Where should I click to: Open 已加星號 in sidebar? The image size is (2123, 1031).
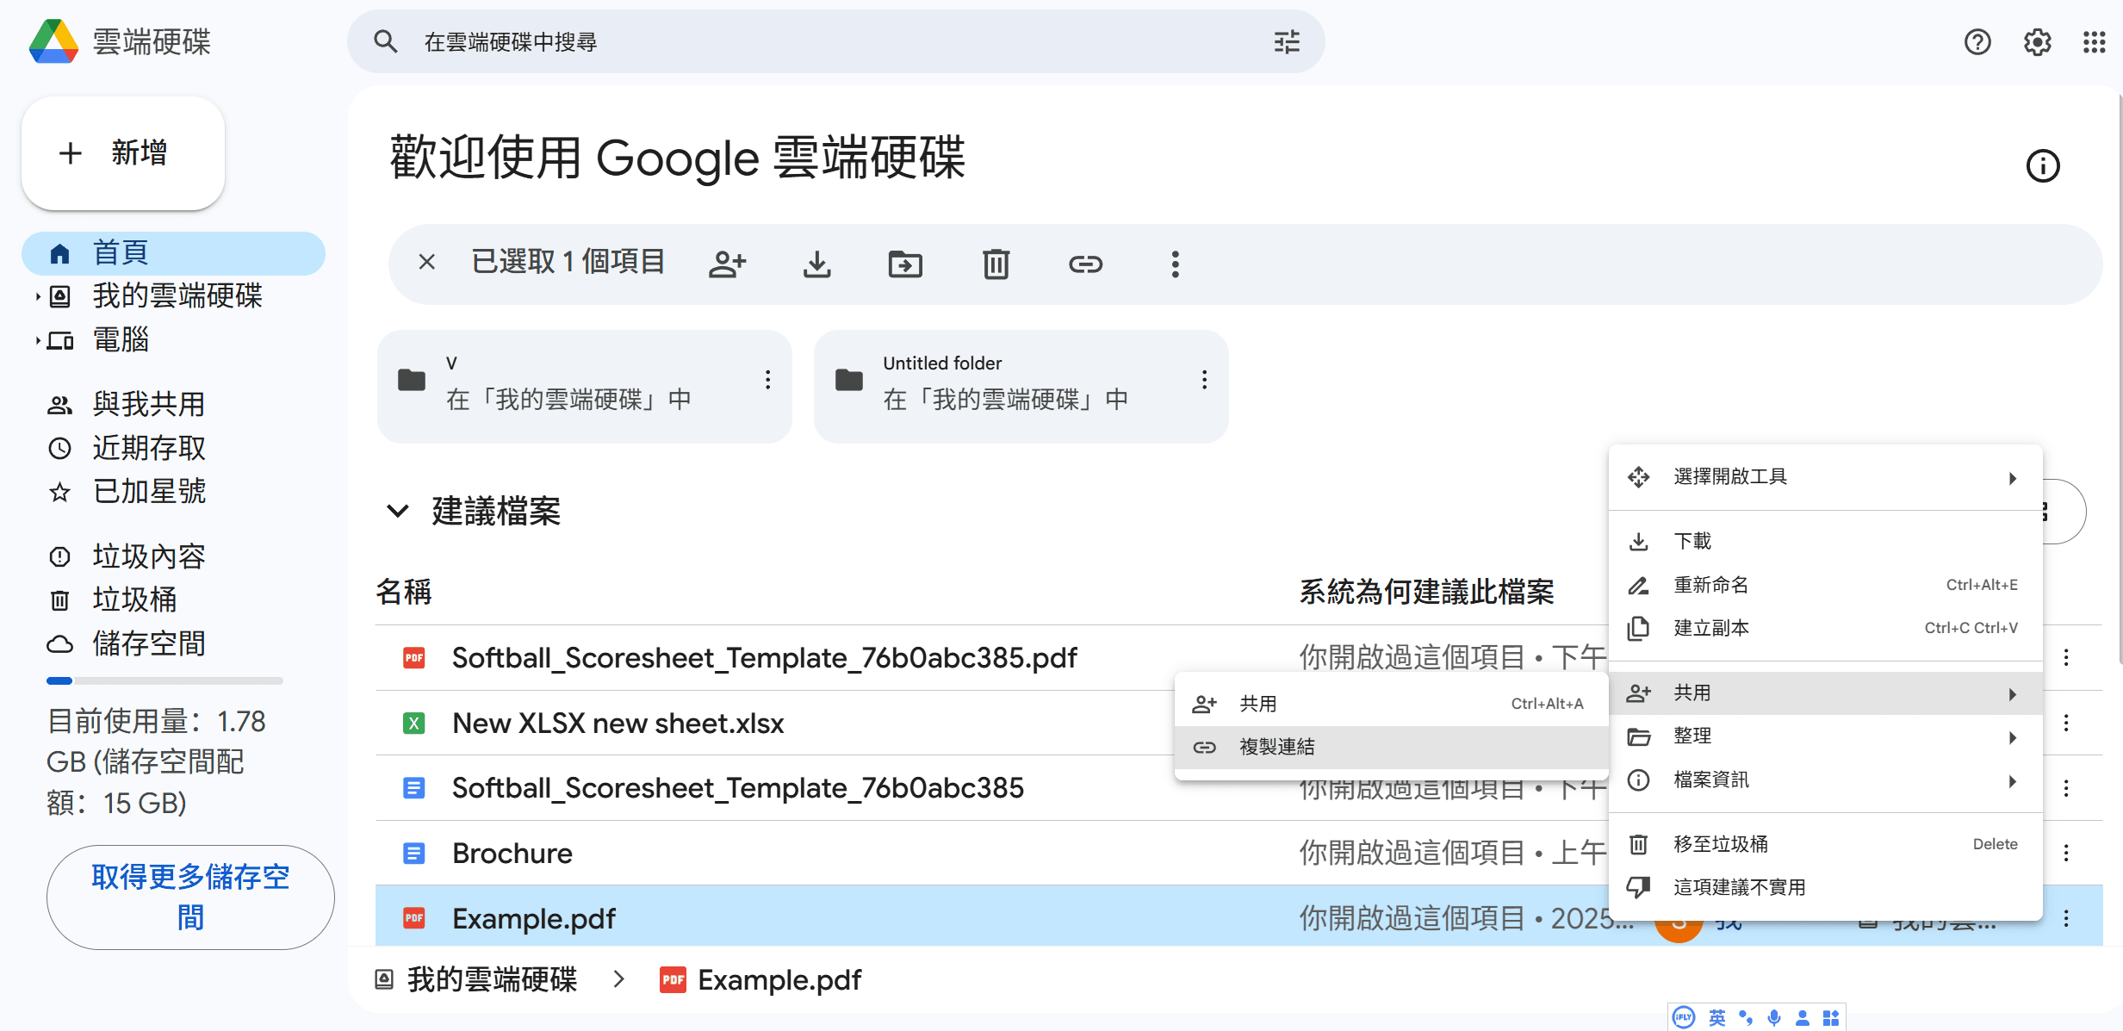point(173,491)
